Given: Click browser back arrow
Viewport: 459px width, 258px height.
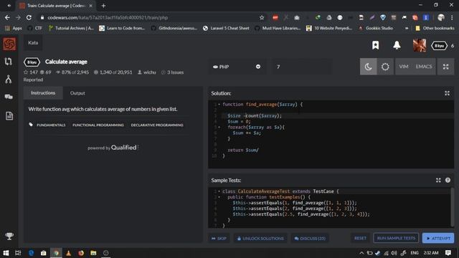Looking at the screenshot, I should [x=7, y=17].
